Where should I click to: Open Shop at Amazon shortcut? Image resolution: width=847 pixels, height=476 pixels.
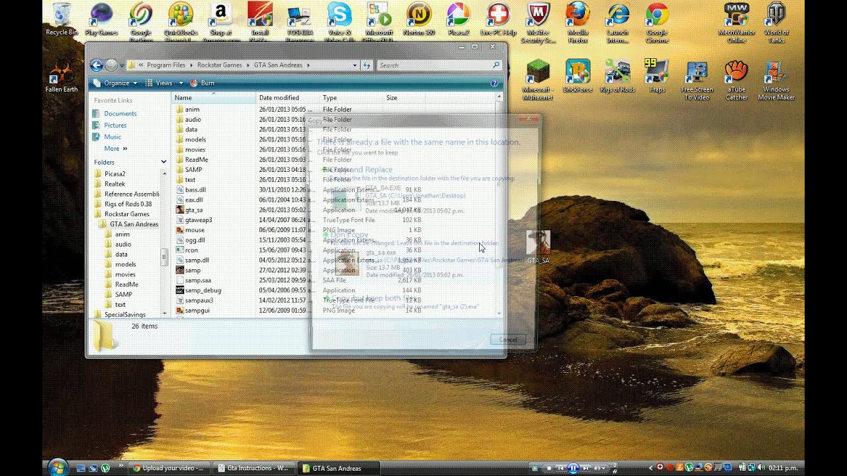(x=220, y=22)
